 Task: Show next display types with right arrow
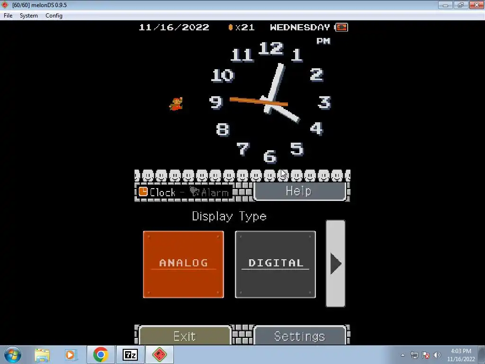pos(336,264)
